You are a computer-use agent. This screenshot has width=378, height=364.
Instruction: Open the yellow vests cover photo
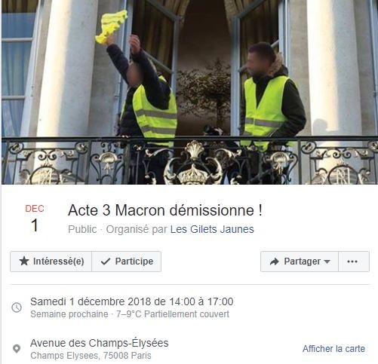point(189,92)
